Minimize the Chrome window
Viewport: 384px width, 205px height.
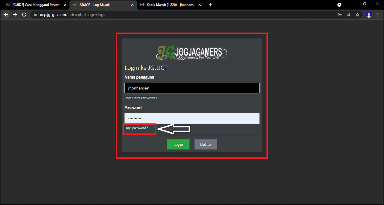click(x=352, y=4)
